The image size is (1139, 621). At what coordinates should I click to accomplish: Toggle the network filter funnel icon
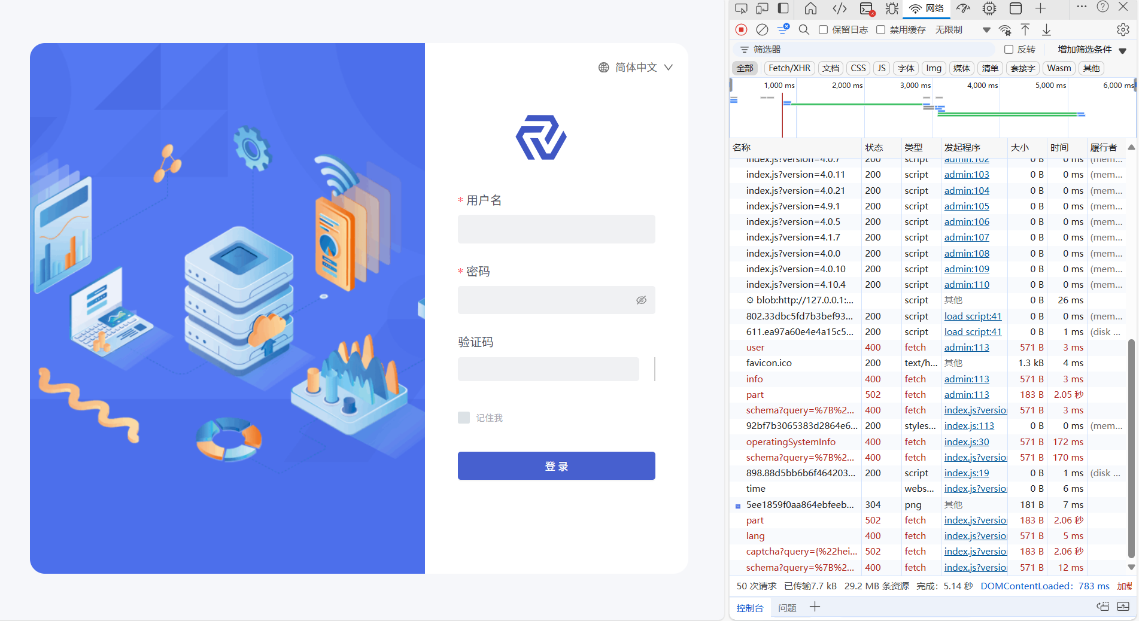[783, 29]
